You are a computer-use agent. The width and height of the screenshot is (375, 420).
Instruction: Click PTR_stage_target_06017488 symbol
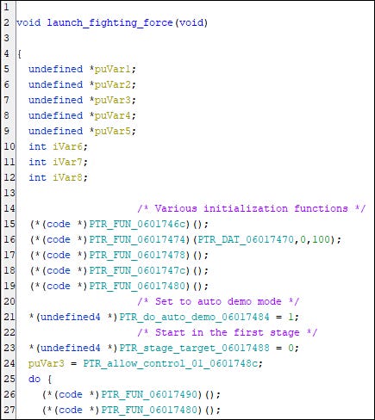194,348
